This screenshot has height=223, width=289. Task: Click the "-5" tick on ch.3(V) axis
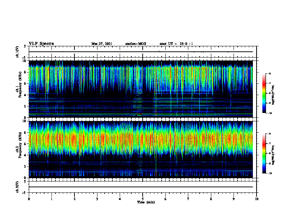pos(24,193)
